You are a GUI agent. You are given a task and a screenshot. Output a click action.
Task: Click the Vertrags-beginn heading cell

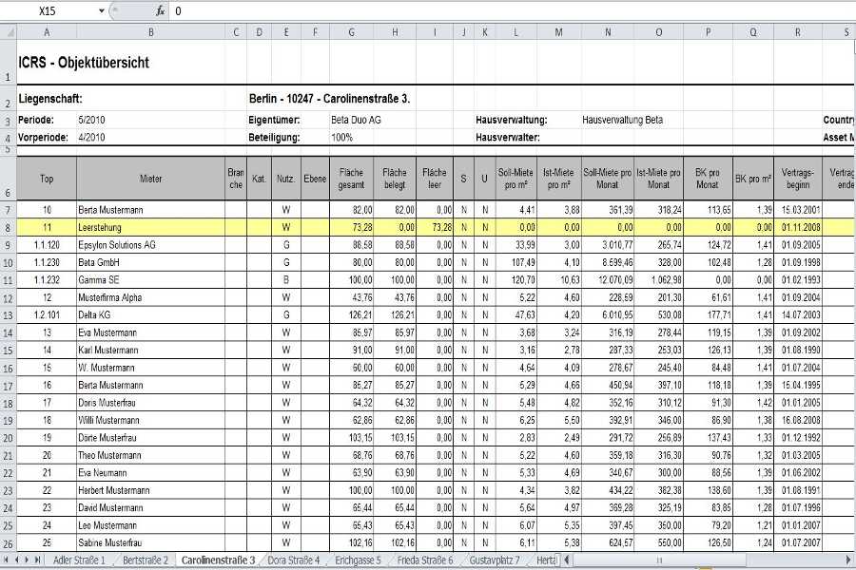click(798, 179)
